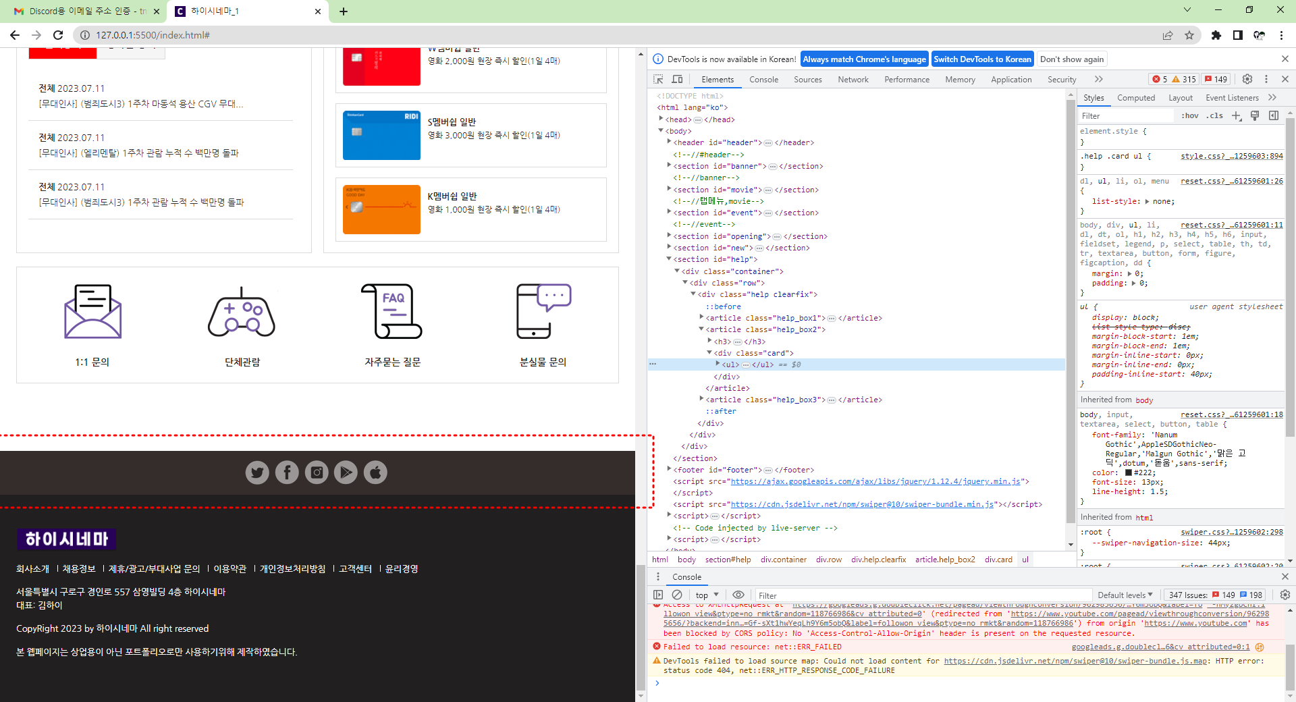Click the Console Filter input field
The height and width of the screenshot is (702, 1296).
click(923, 595)
